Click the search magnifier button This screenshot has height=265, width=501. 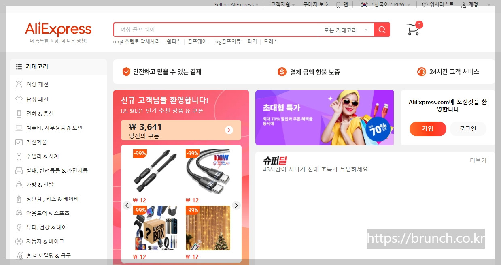382,30
